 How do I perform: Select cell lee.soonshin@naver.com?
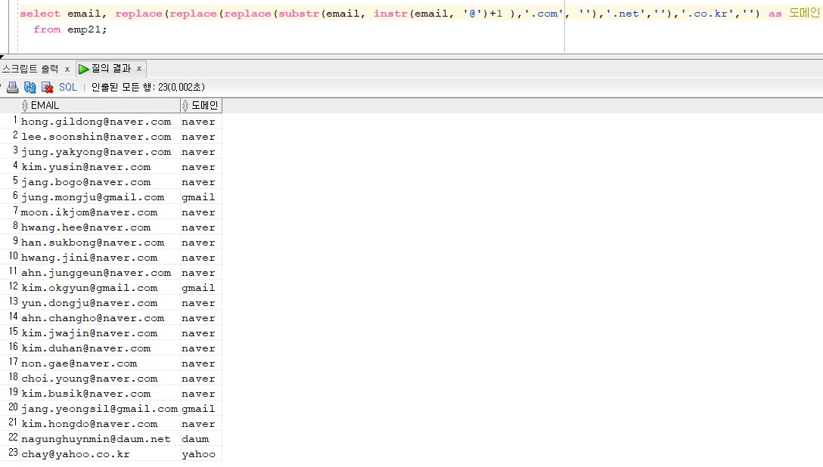coord(100,137)
